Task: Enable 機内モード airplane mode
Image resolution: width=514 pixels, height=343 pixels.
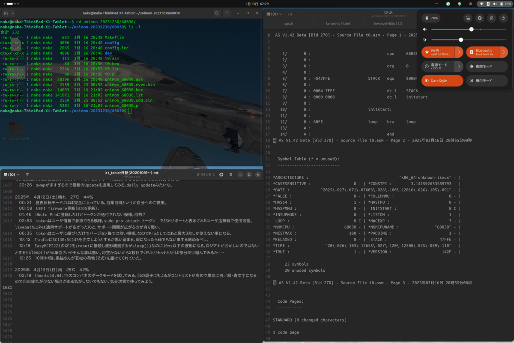Action: 487,81
